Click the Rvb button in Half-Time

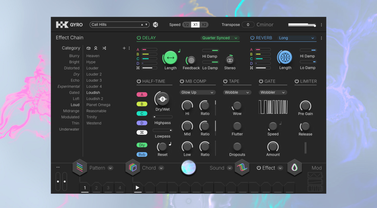point(142,155)
